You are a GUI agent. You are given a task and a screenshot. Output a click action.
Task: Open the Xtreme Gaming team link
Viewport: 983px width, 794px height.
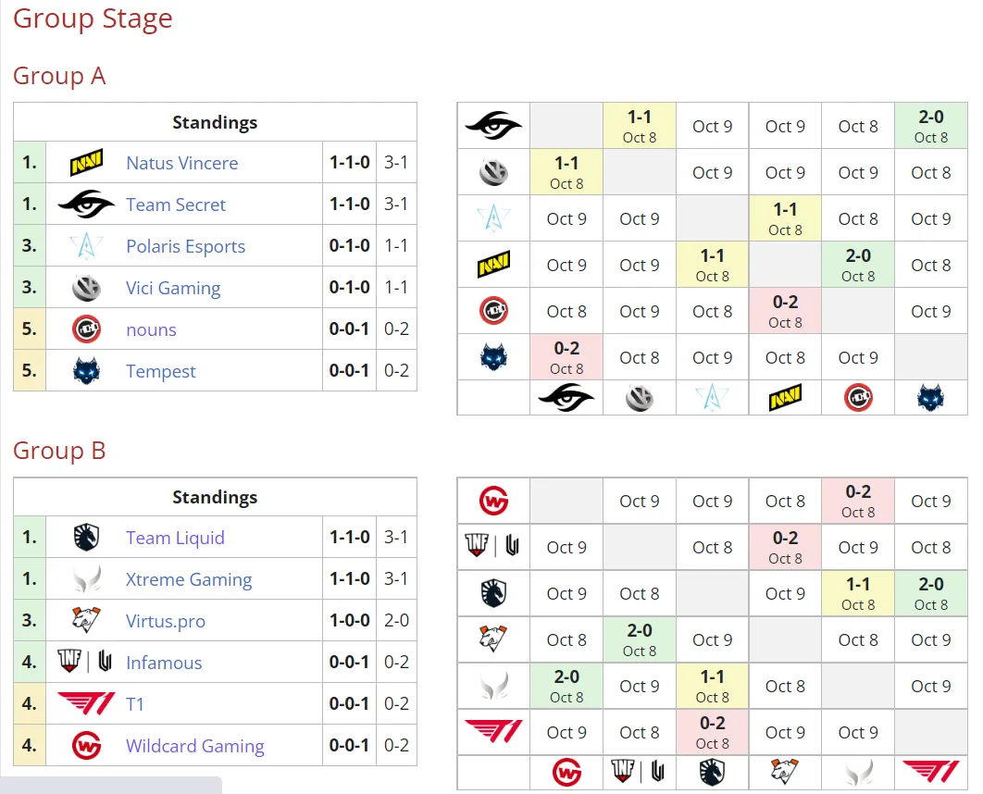[189, 579]
